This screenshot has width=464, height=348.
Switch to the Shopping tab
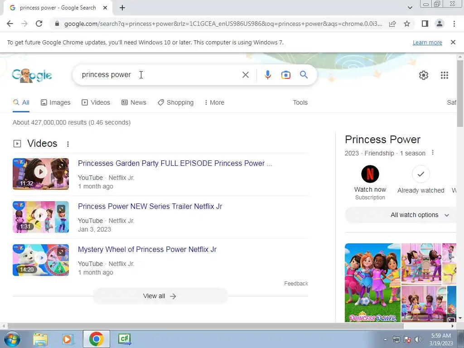[176, 102]
